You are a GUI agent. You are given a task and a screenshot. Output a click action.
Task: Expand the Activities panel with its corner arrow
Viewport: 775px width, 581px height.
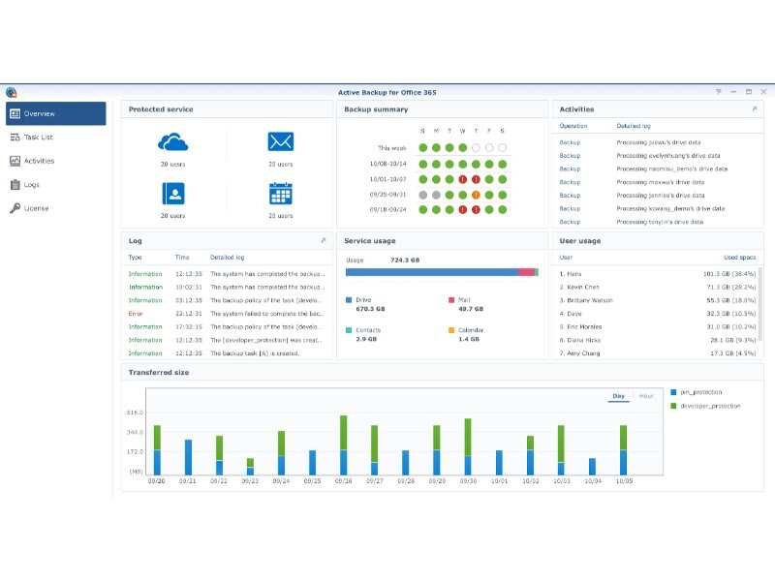click(x=755, y=108)
